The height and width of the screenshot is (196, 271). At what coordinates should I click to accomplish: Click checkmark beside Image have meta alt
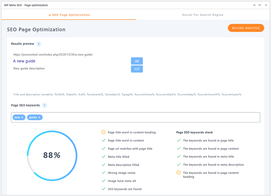(x=103, y=181)
